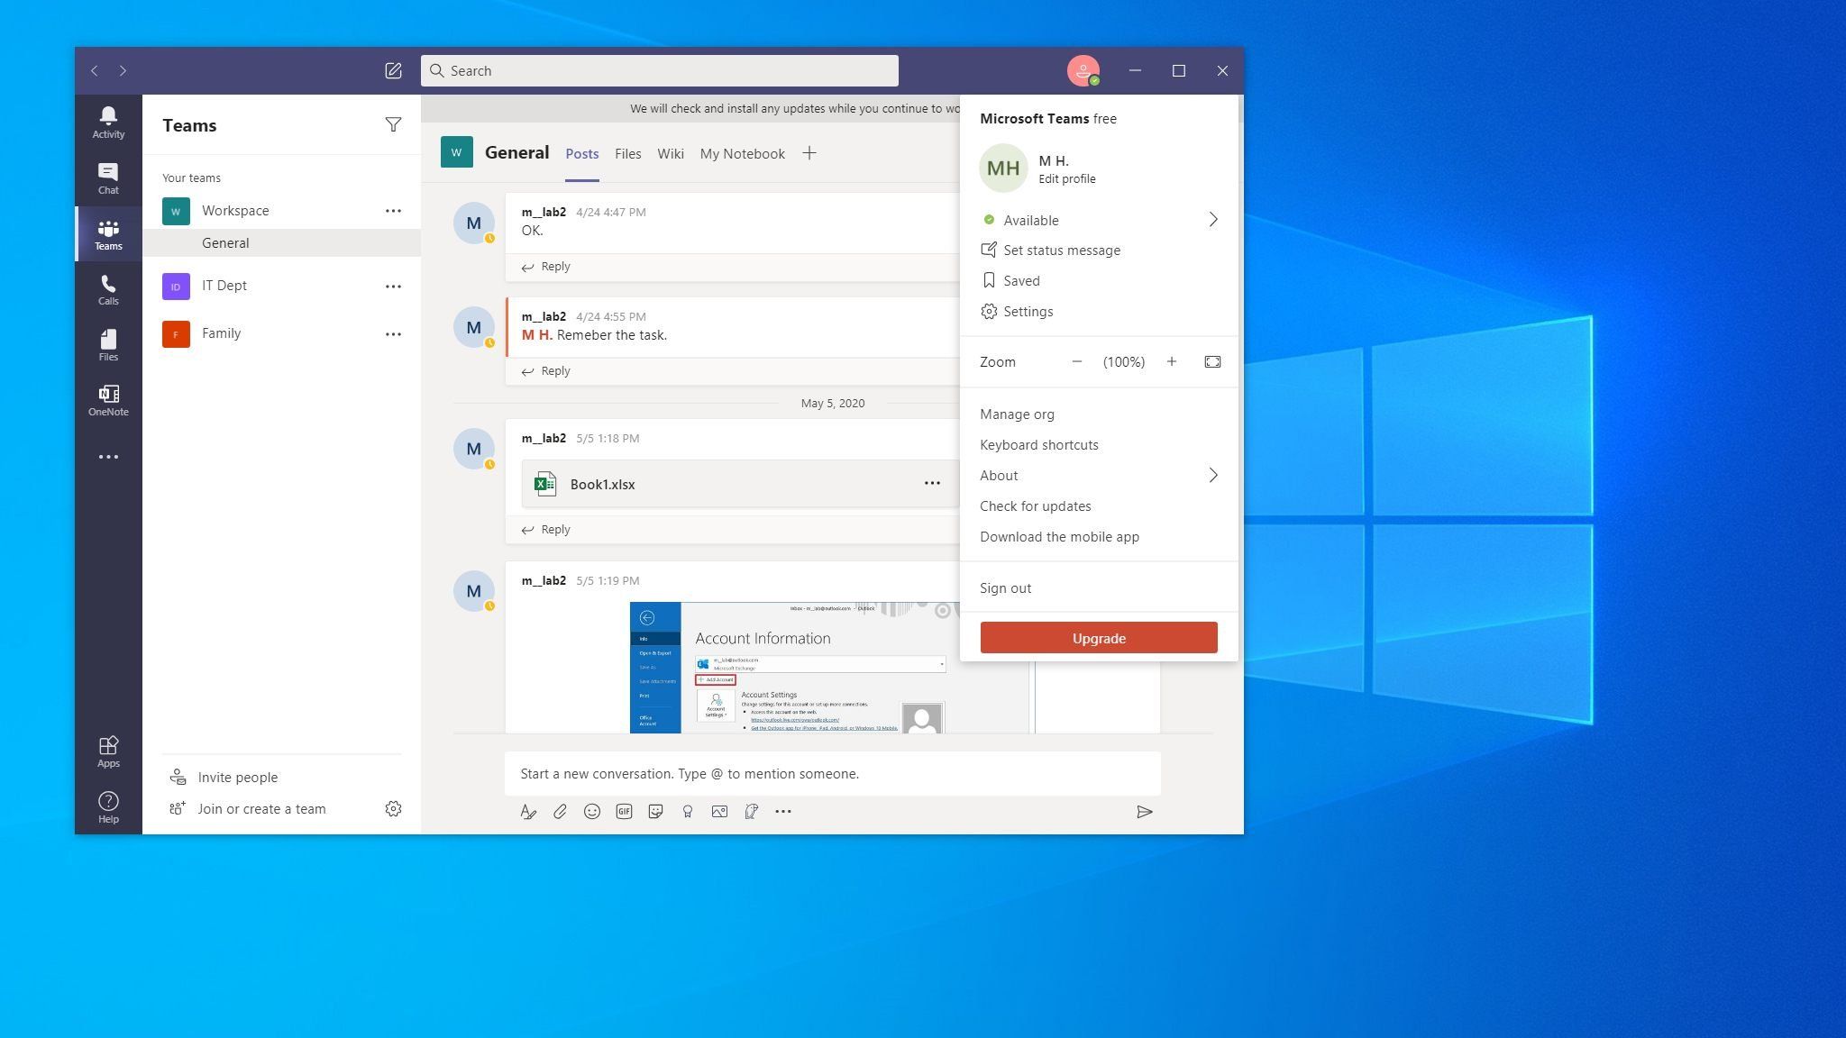This screenshot has width=1846, height=1038.
Task: Click the Search box at top
Action: [659, 70]
